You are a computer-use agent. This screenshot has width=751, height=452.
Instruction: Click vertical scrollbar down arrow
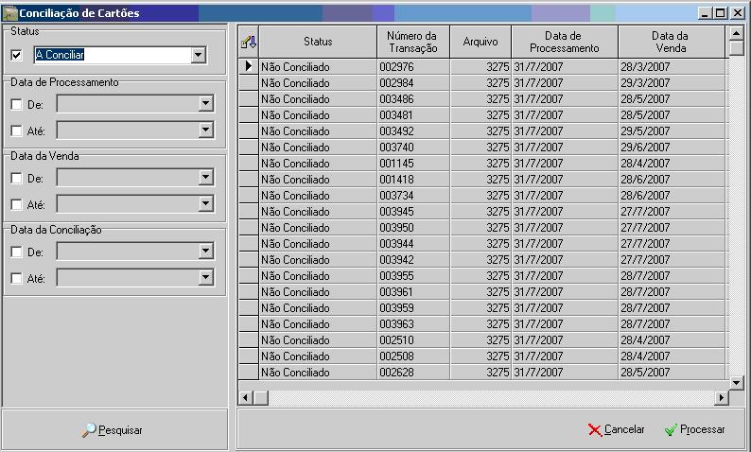coord(736,382)
